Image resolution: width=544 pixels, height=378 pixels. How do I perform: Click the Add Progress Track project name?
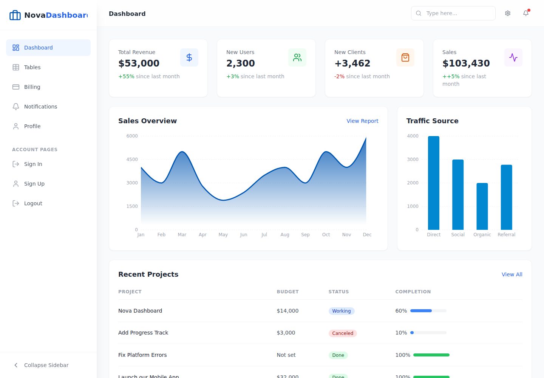[x=143, y=333]
